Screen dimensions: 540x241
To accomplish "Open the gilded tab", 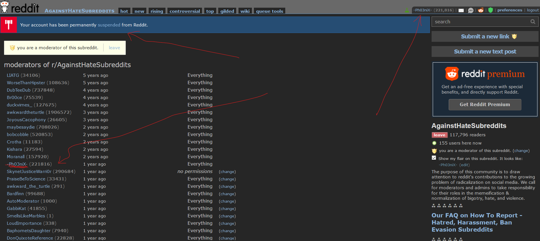I will tap(227, 11).
